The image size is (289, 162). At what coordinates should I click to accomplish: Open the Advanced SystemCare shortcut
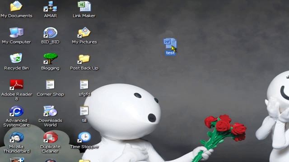16,111
